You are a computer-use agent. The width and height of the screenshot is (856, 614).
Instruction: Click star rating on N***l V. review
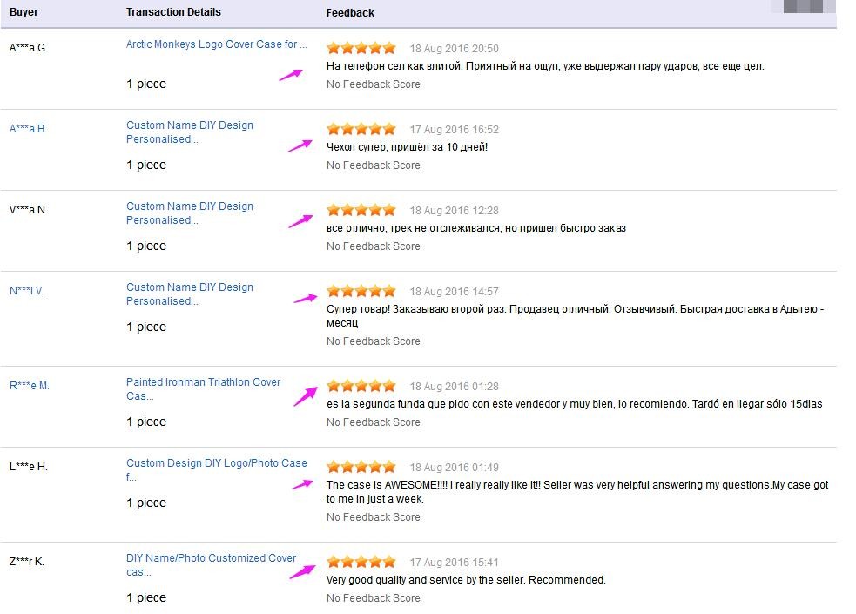click(x=361, y=291)
